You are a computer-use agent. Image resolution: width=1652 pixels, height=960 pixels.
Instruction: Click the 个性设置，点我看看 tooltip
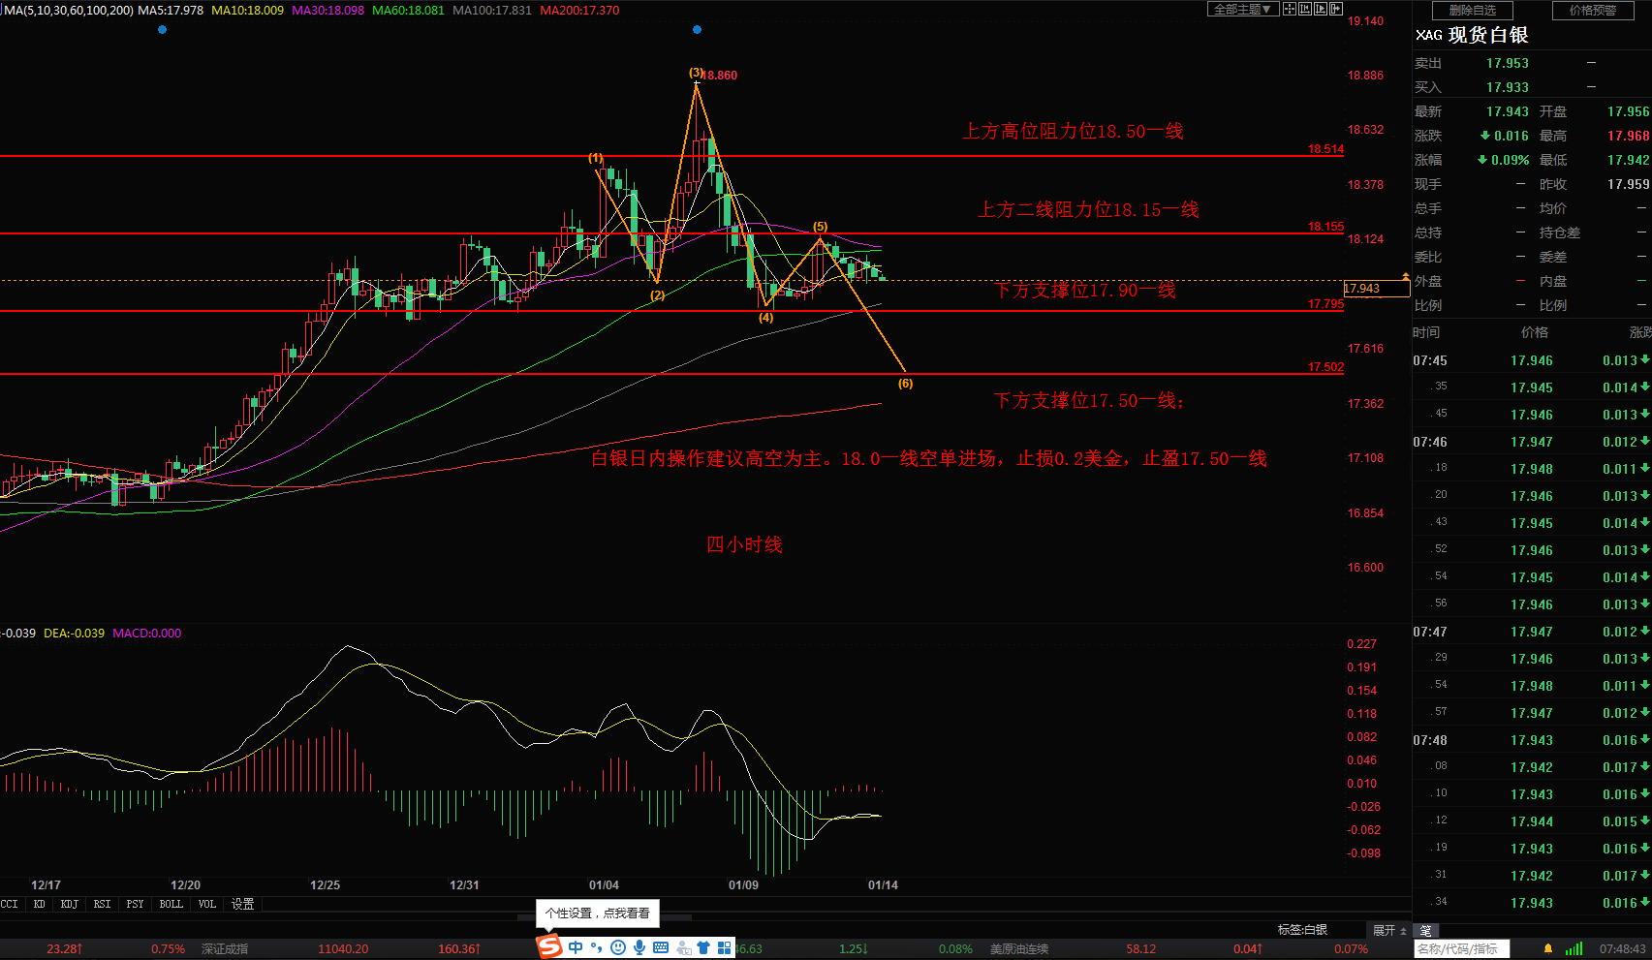point(598,914)
